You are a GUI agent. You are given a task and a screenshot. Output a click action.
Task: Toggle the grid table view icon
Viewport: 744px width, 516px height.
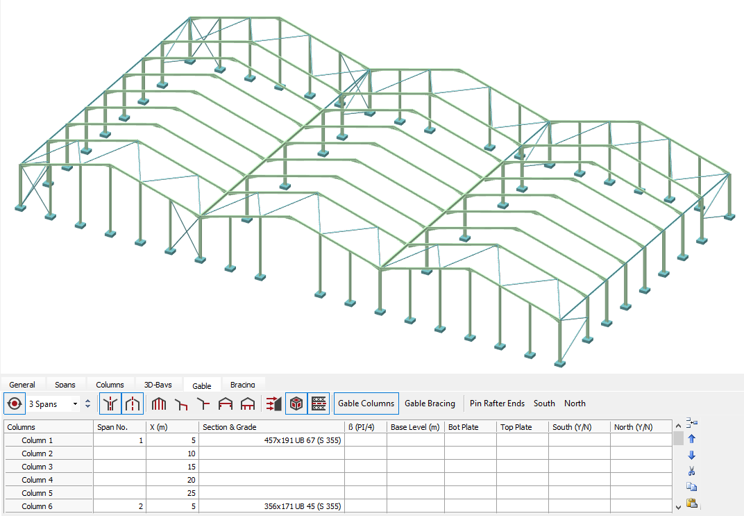(319, 403)
